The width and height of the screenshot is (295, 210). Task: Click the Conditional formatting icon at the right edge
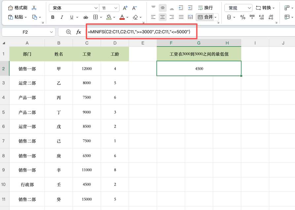(287, 8)
